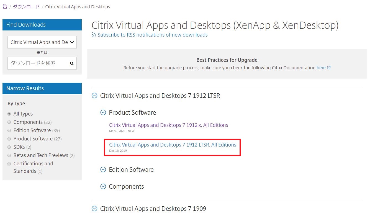The width and height of the screenshot is (370, 213).
Task: Click the Citrix Virtual Apps and Desktops 7 1912 LTSR title
Action: click(x=160, y=96)
